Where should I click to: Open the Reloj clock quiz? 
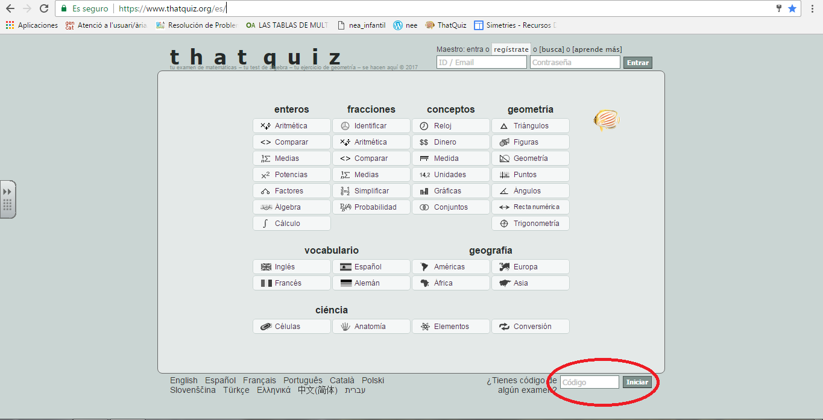pos(450,126)
